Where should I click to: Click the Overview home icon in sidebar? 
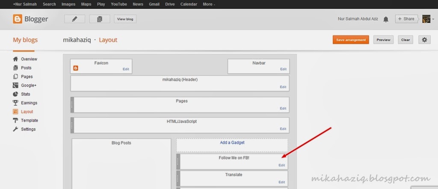(16, 59)
